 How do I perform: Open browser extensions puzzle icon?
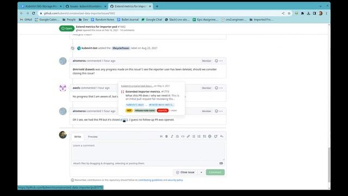point(302,13)
